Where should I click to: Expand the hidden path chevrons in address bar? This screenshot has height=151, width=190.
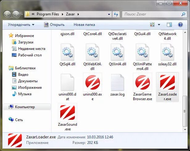pos(33,14)
